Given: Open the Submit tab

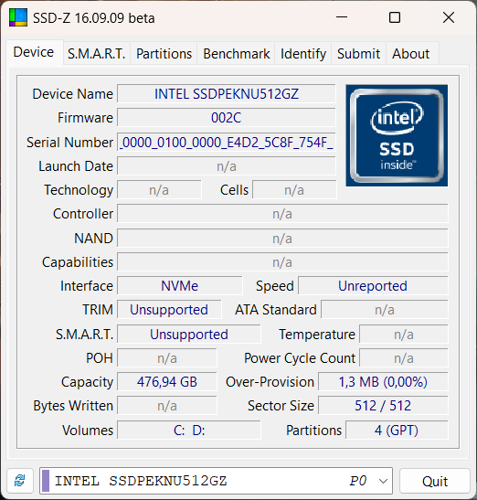Looking at the screenshot, I should tap(359, 54).
